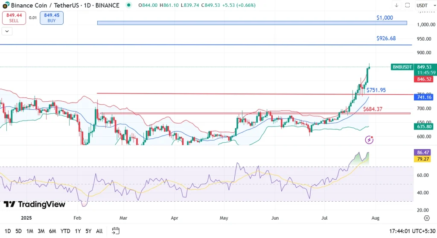Viewport: 437px width, 238px height.
Task: Click the TradingView logo
Action: pyautogui.click(x=34, y=204)
